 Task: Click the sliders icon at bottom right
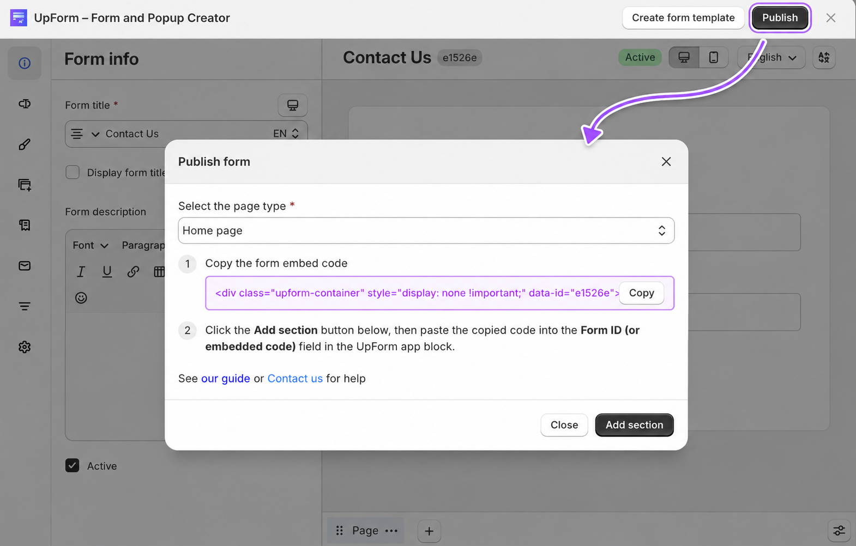pyautogui.click(x=839, y=531)
